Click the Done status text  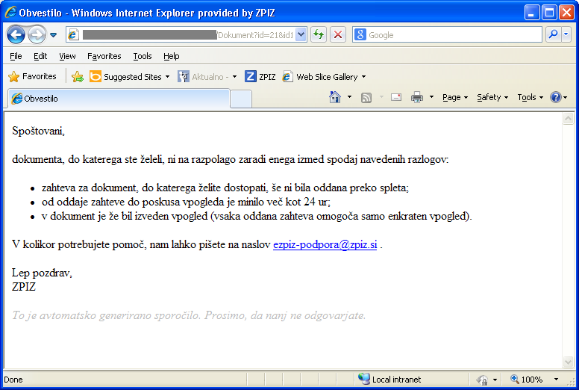coord(13,380)
